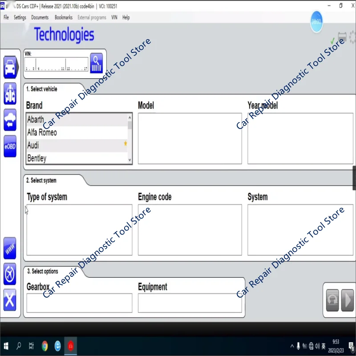
Task: Select Audi in the Brand list
Action: click(x=77, y=146)
